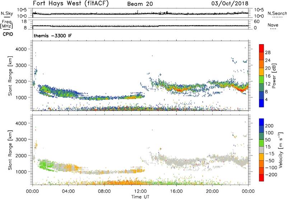Click the dotted line sample under N.Search
287x199 pixels.
point(278,17)
